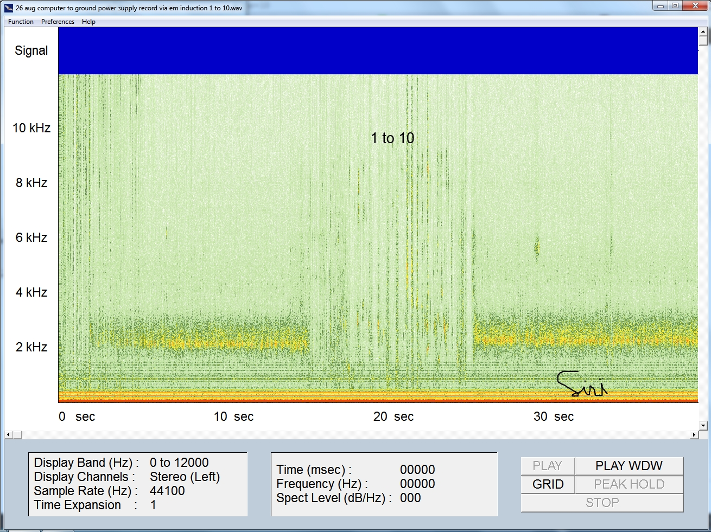This screenshot has height=532, width=711.
Task: Click the '10 kHz' axis label
Action: click(x=31, y=128)
